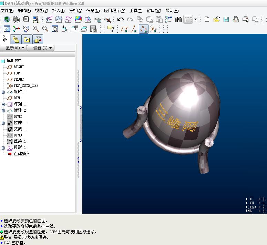
Task: Switch to the Folder Browser tab
Action: [16, 40]
